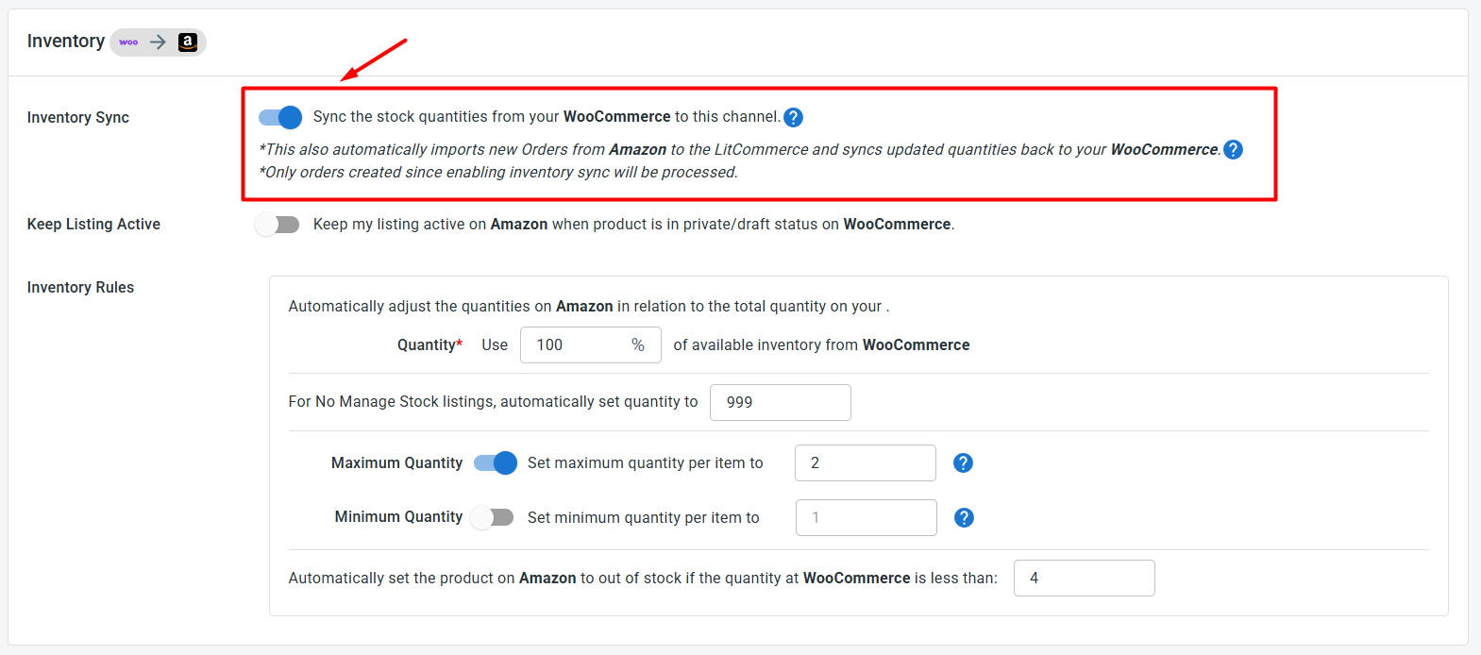This screenshot has height=655, width=1481.
Task: Open help tooltip after "to this channel"
Action: tap(794, 118)
